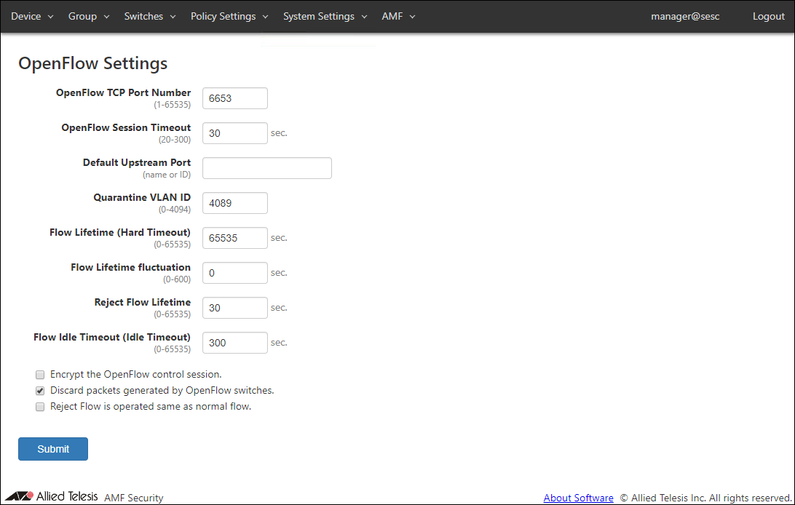Image resolution: width=795 pixels, height=505 pixels.
Task: Focus the OpenFlow TCP Port Number field
Action: click(x=234, y=98)
